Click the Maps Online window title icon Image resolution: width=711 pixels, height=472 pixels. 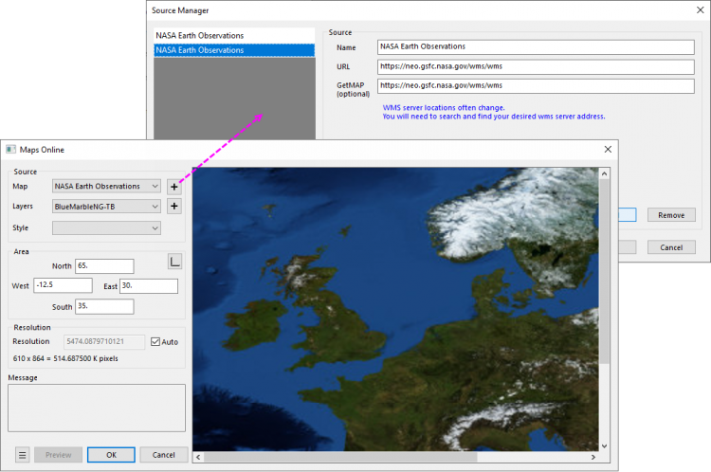pos(11,150)
